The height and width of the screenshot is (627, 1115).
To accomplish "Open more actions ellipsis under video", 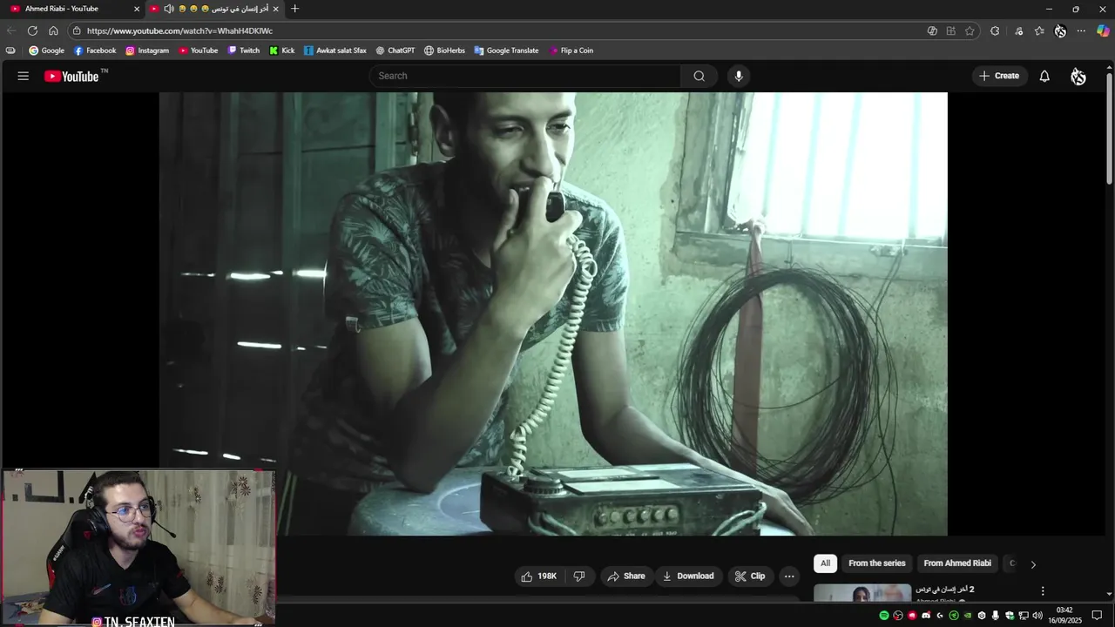I will (789, 576).
